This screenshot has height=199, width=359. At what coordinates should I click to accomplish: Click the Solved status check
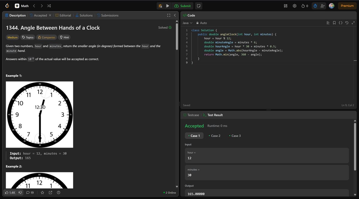[165, 28]
